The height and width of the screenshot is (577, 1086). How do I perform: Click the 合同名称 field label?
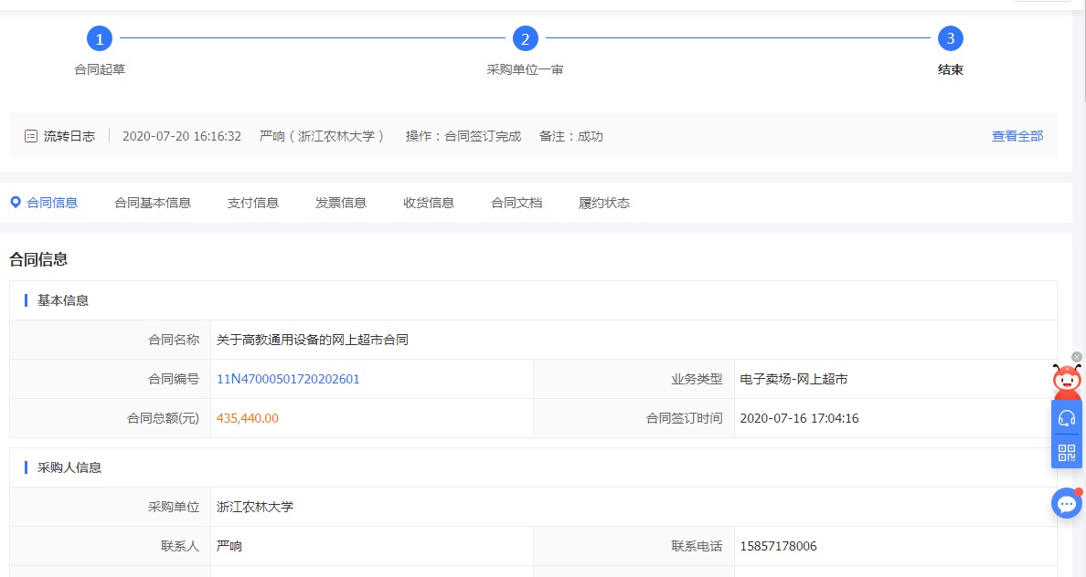click(173, 340)
